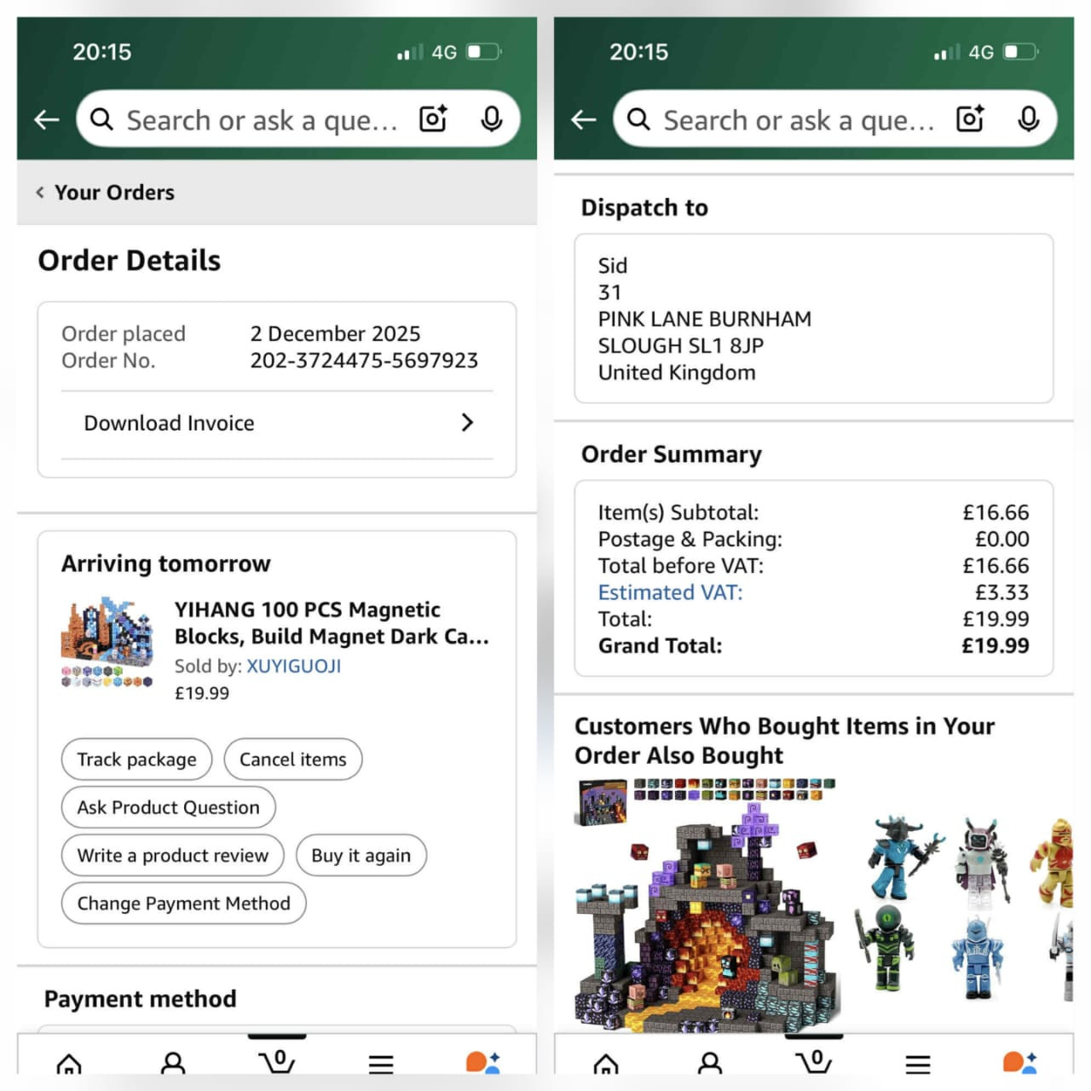Choose Change Payment Method

coord(183,903)
